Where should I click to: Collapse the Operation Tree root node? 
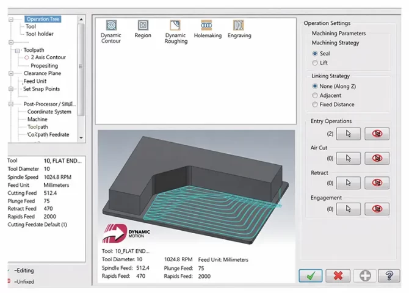[x=11, y=20]
